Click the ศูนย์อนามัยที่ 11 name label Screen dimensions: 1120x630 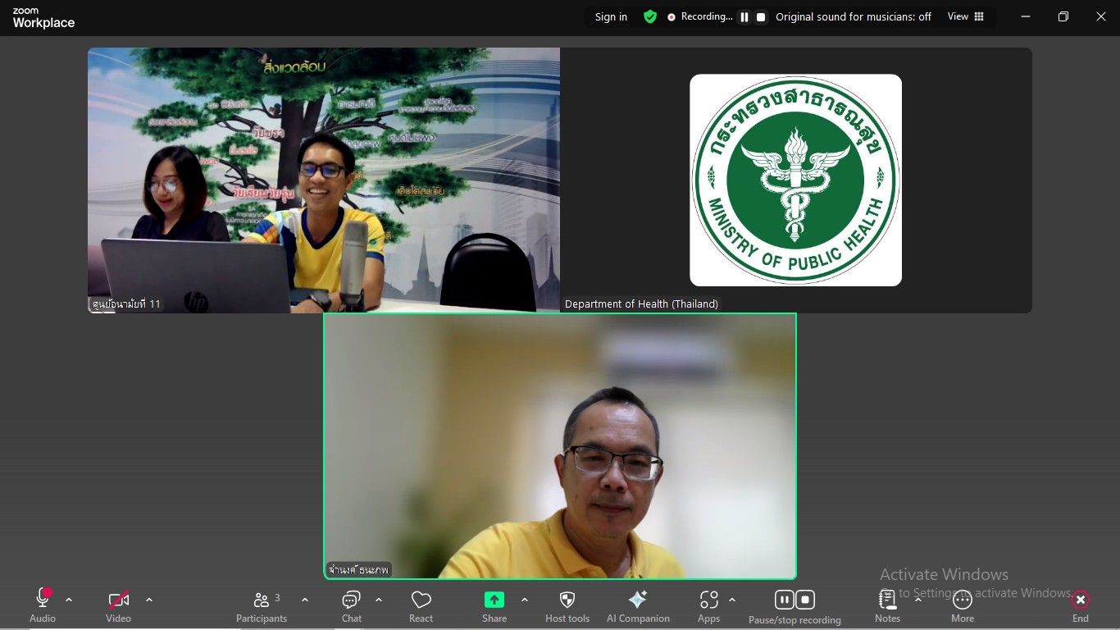coord(126,304)
